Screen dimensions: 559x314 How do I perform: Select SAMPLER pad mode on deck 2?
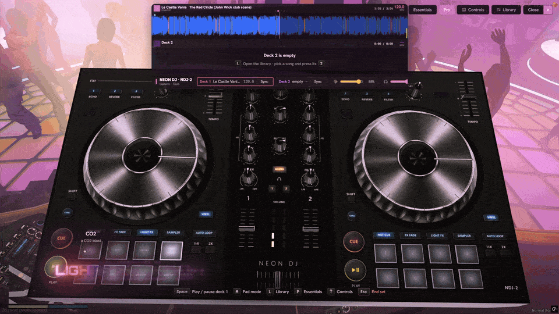[464, 236]
